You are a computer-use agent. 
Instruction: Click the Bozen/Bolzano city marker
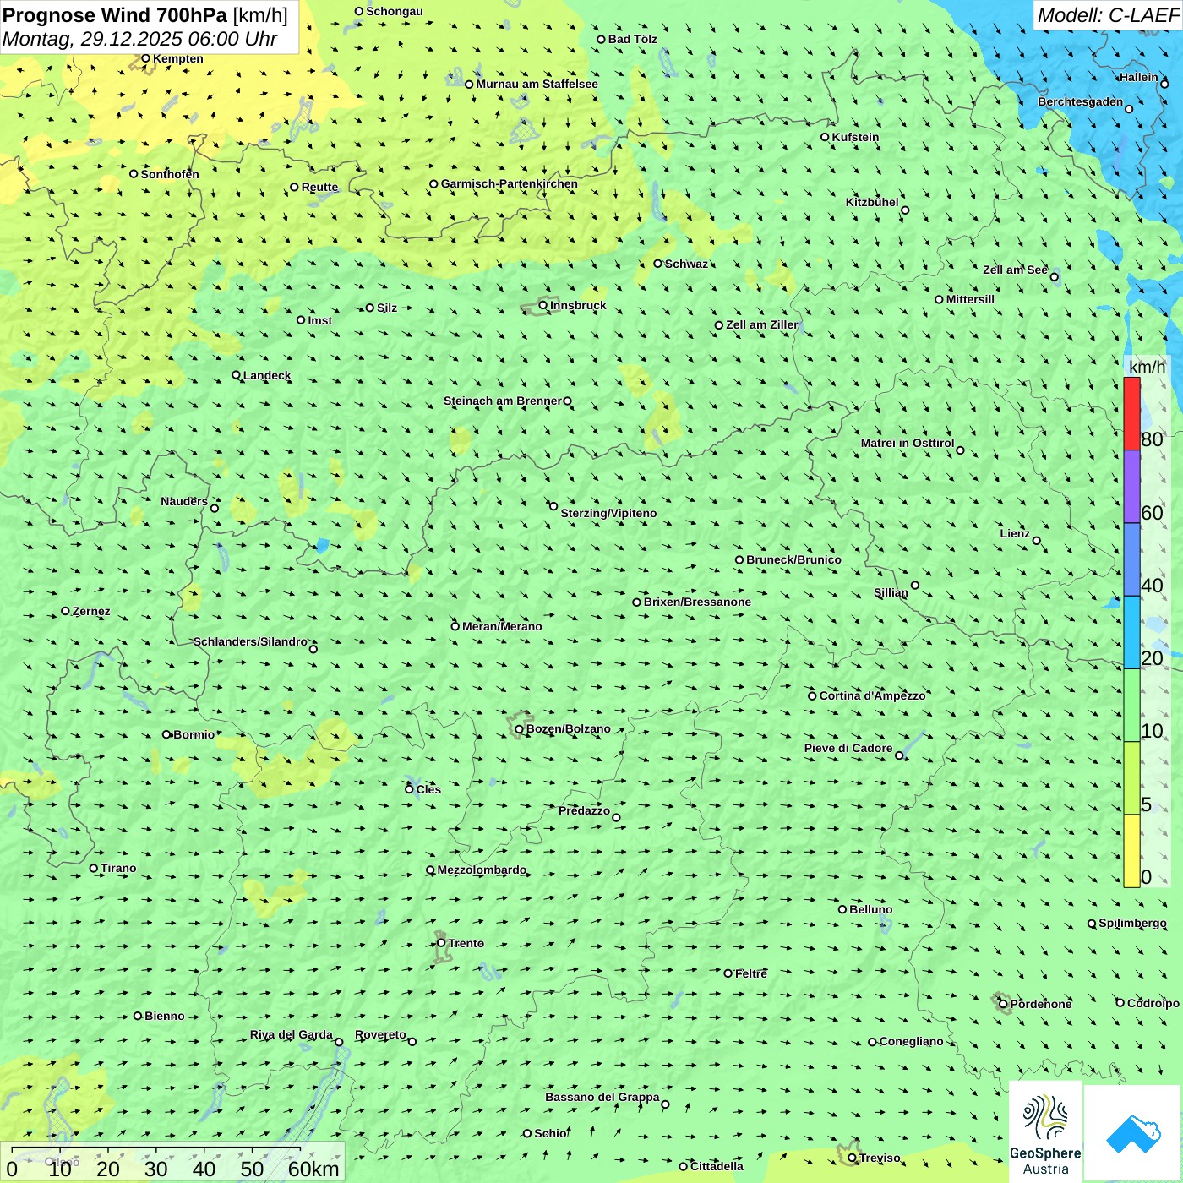(520, 728)
